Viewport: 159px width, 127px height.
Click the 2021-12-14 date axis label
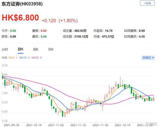click(123, 125)
